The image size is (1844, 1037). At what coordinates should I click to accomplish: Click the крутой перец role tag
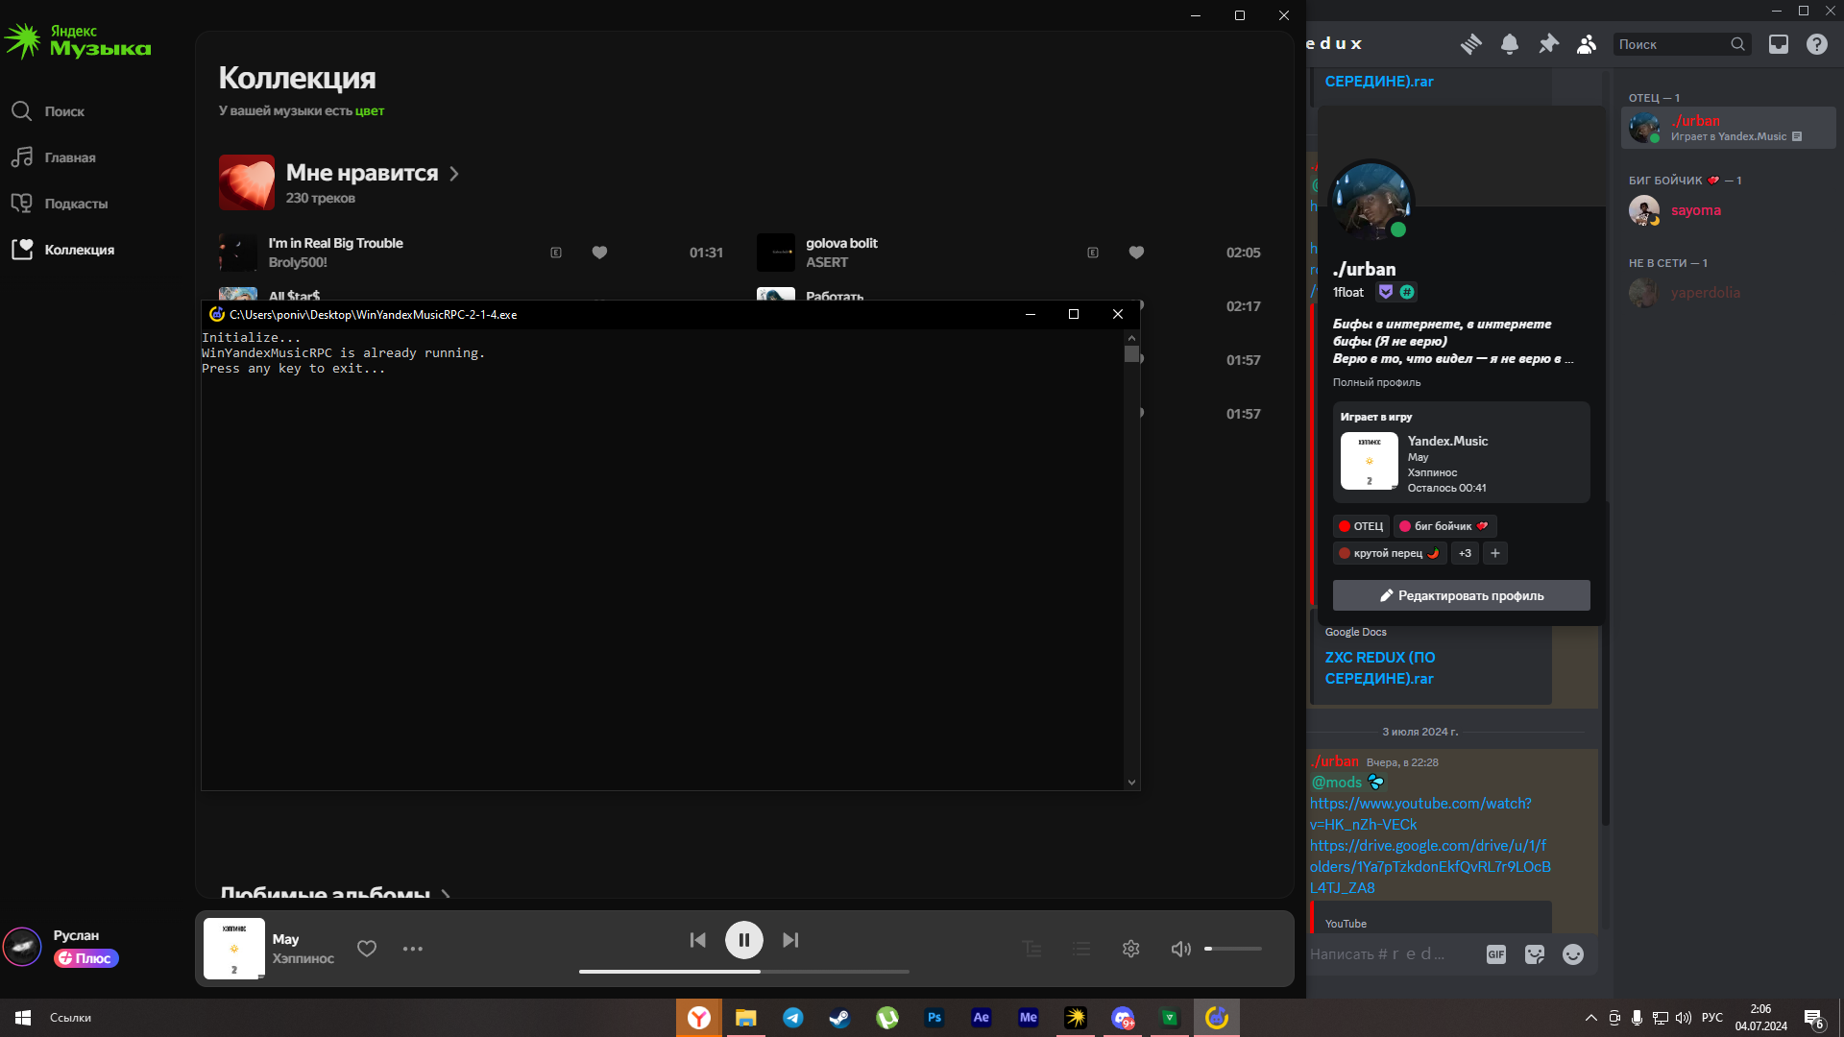tap(1390, 553)
